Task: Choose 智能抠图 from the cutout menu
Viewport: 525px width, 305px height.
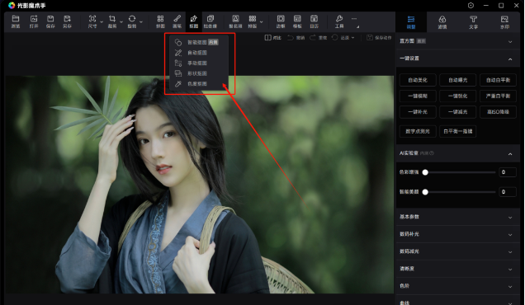Action: pyautogui.click(x=199, y=42)
